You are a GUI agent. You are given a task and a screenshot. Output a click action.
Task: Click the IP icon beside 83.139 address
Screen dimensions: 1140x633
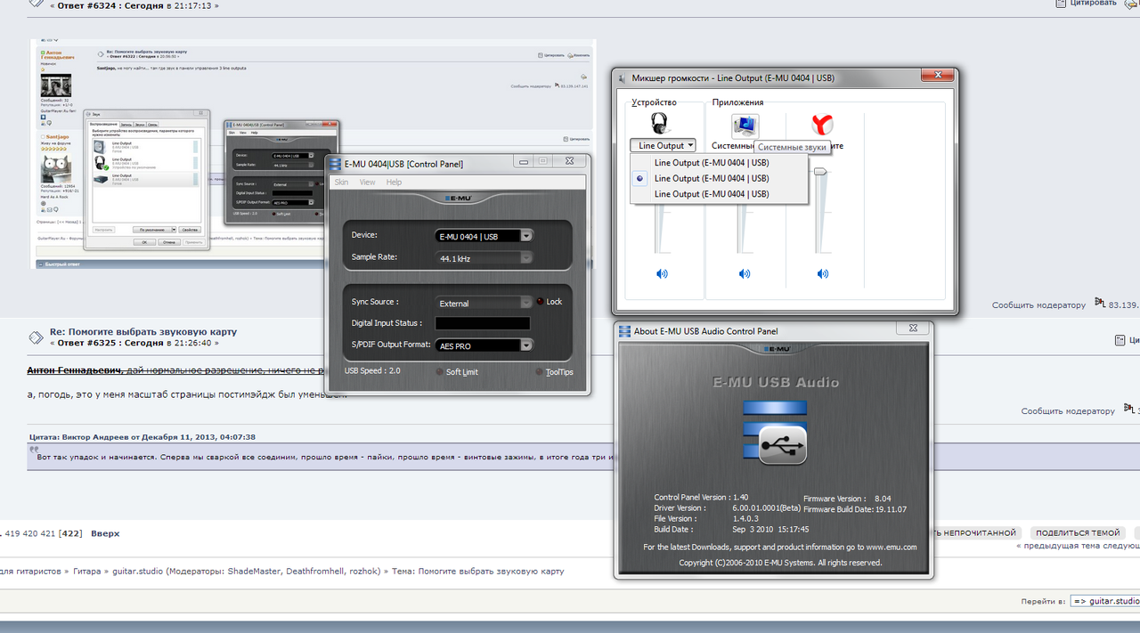pos(1100,304)
